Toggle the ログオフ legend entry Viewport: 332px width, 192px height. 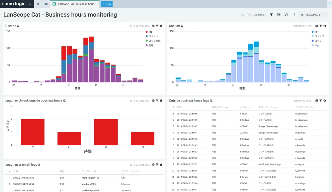pos(318,36)
